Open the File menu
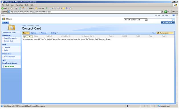 [x=3, y=5]
